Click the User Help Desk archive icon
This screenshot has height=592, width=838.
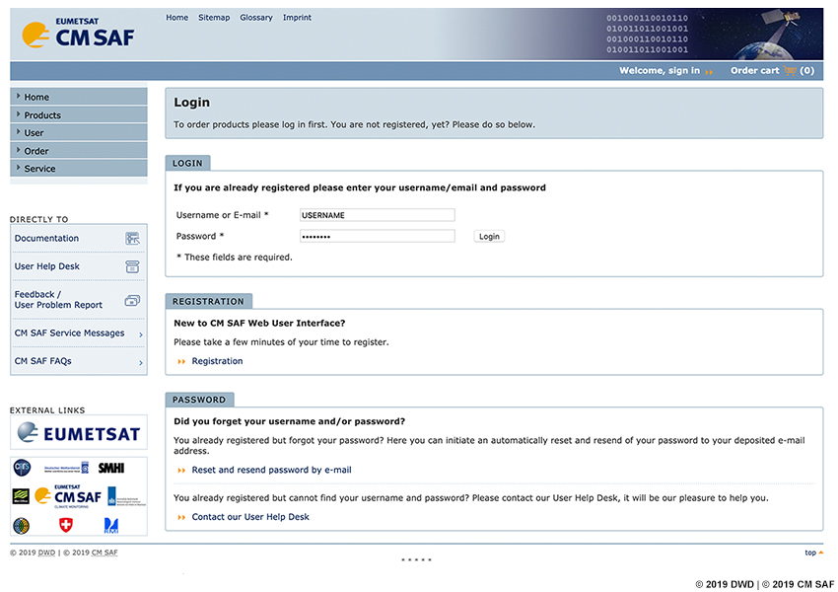tap(132, 266)
